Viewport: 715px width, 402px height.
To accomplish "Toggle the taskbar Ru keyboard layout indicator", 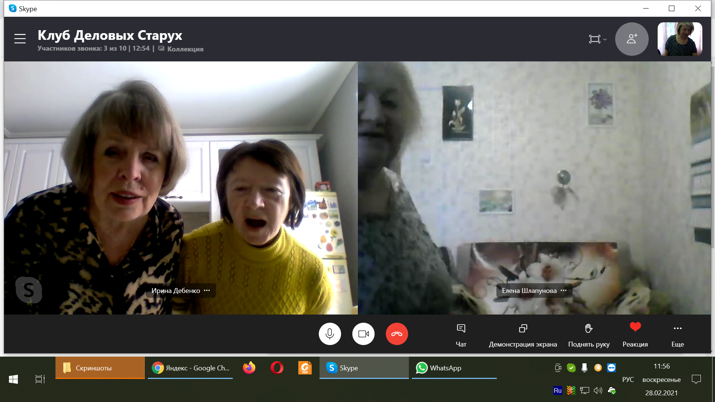I will [x=557, y=390].
